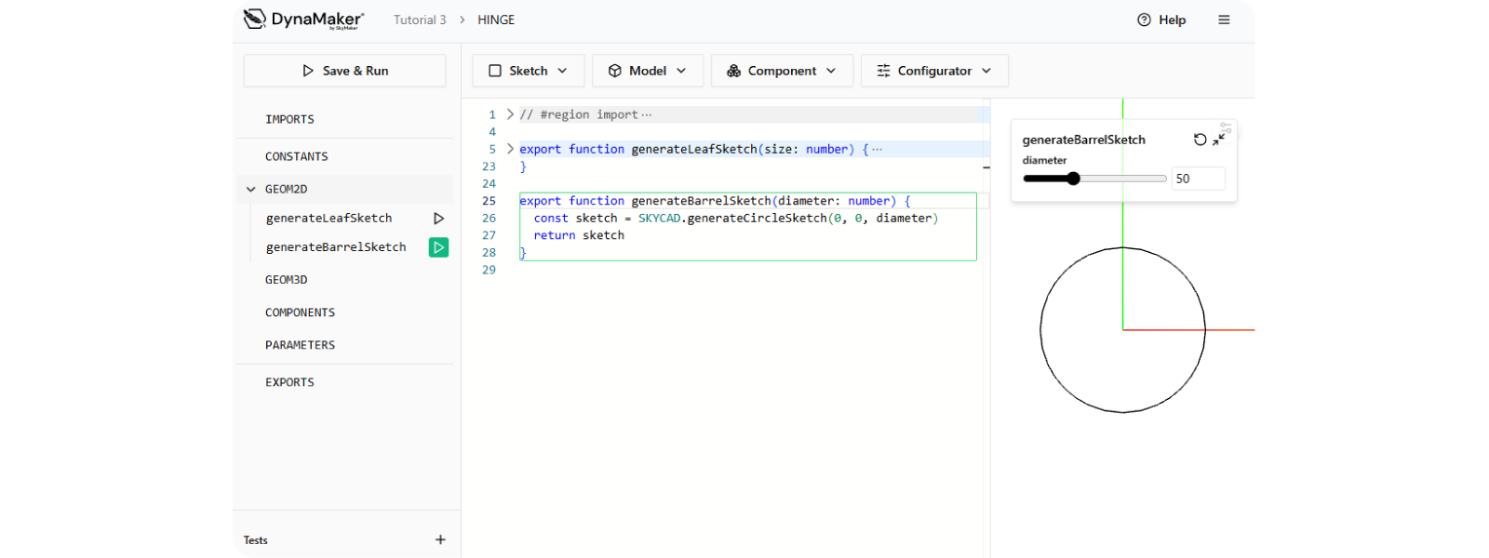Unfold the region import code block
1489x558 pixels.
[x=510, y=114]
